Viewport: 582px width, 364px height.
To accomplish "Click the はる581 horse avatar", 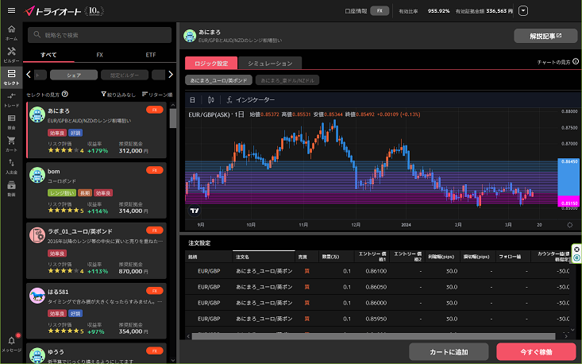I will [37, 296].
